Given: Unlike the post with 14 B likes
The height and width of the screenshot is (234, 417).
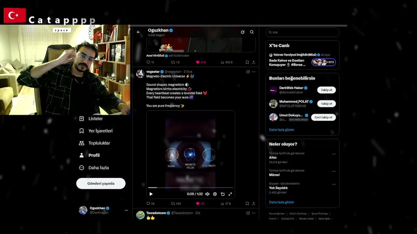Looking at the screenshot, I should tap(201, 62).
